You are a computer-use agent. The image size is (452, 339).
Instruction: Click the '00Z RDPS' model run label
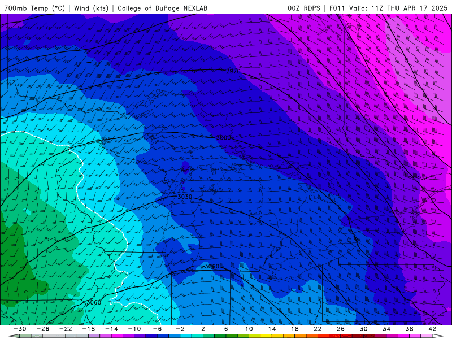[304, 8]
